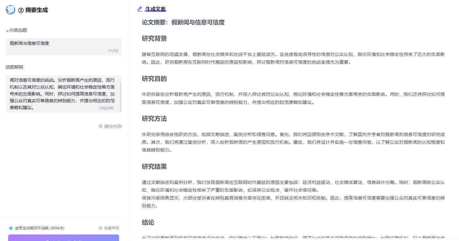The height and width of the screenshot is (241, 459).
Task: Click the paragraph starting 随着互联网的迅猛发展
Action: 293,58
